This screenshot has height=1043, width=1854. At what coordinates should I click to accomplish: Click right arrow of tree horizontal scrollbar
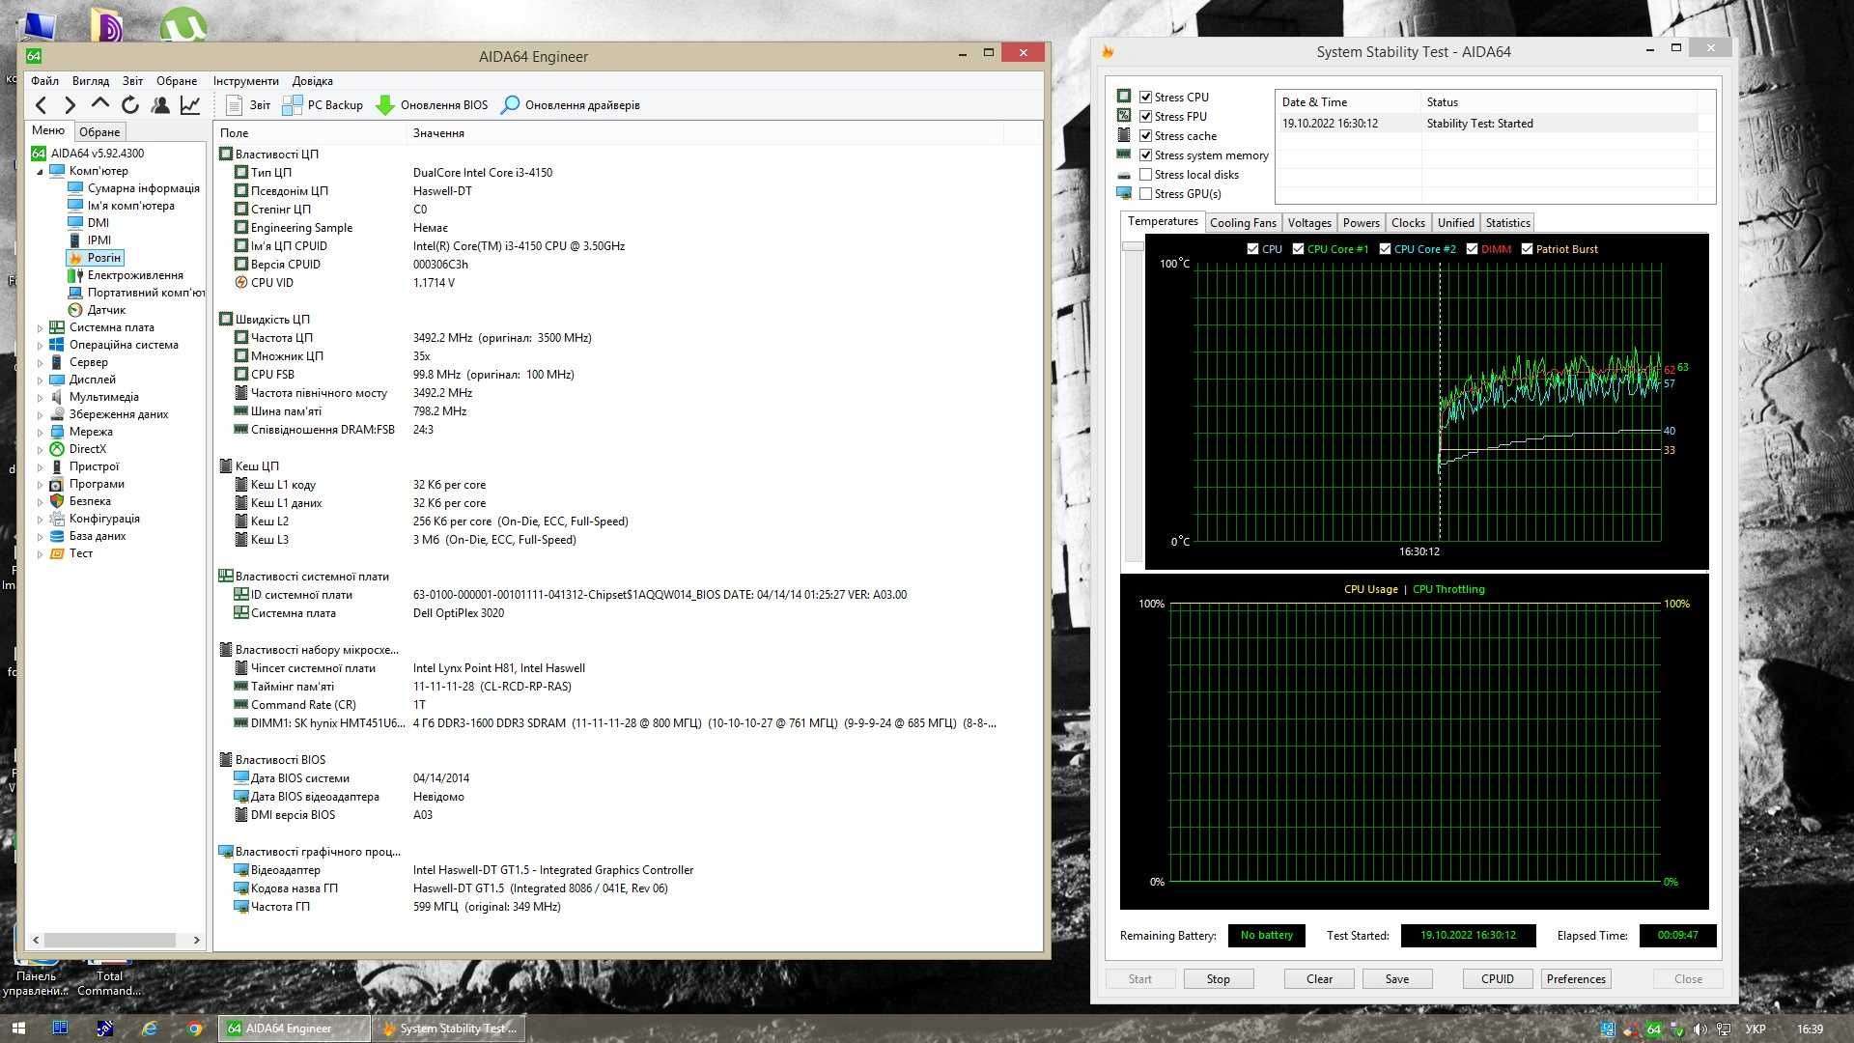click(x=197, y=940)
